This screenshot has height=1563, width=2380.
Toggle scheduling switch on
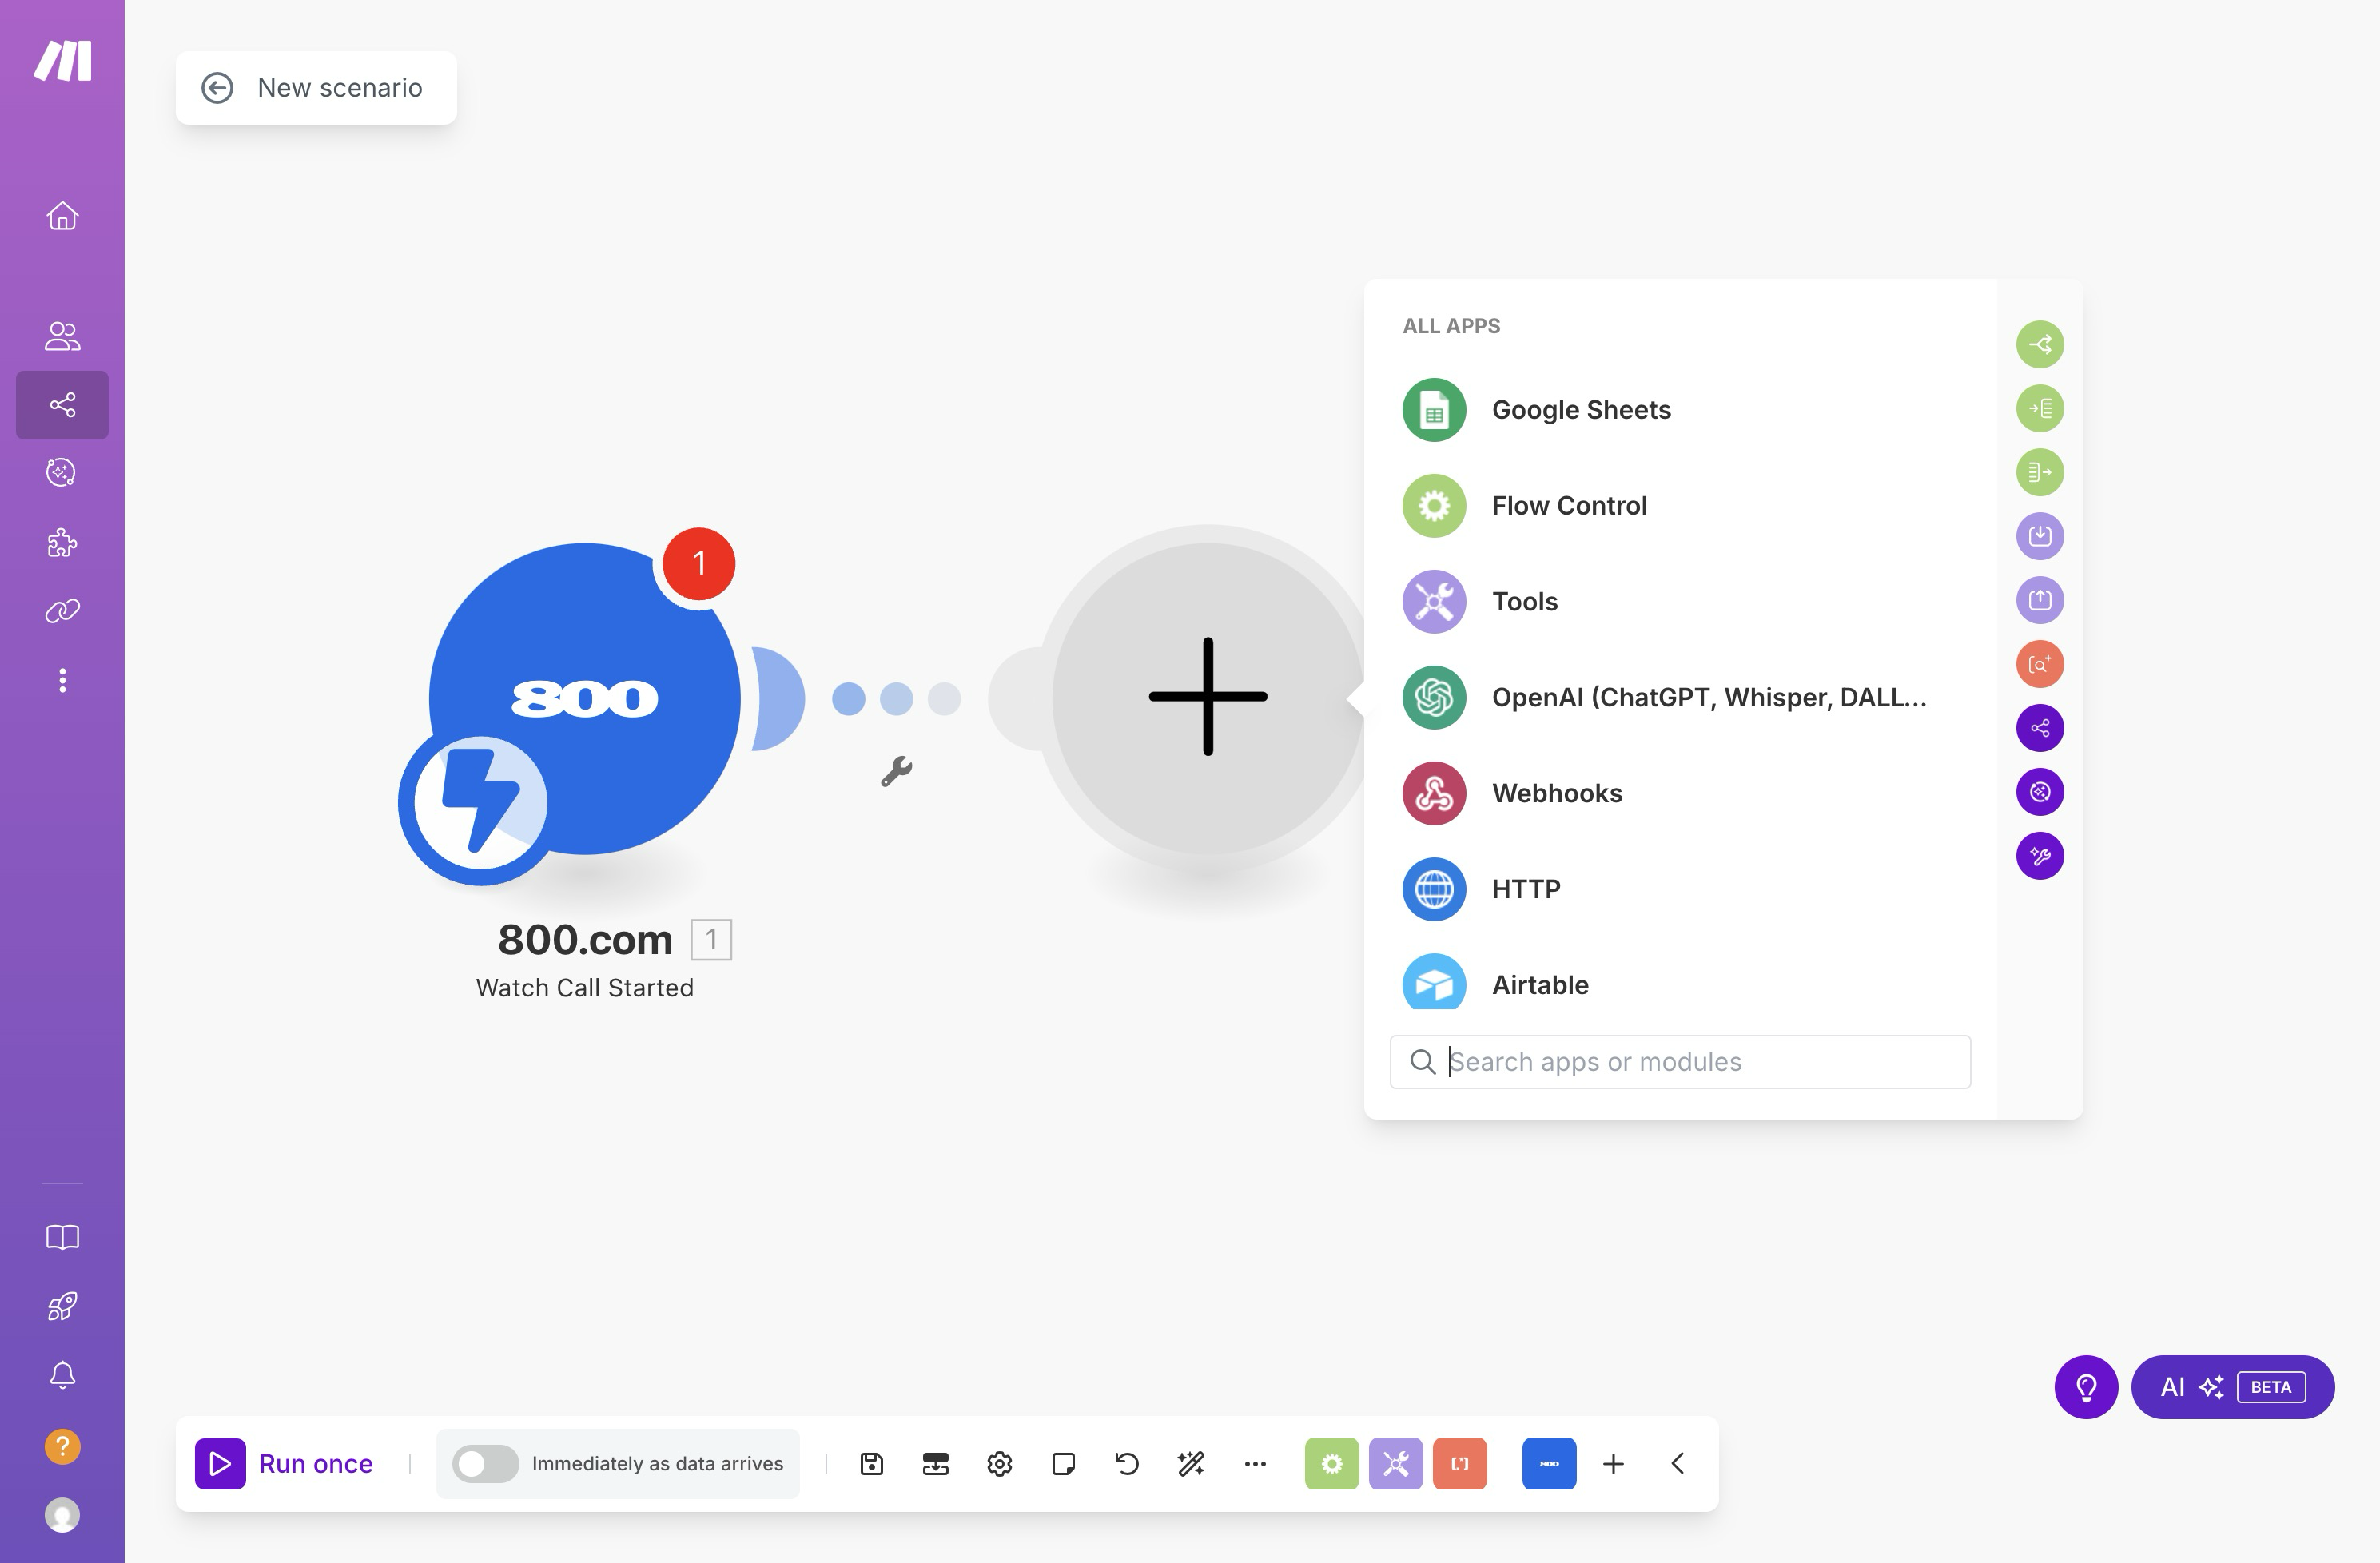coord(485,1464)
